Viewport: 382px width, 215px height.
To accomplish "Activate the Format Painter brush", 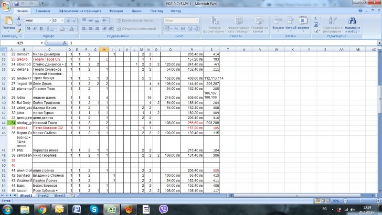I will (x=19, y=31).
